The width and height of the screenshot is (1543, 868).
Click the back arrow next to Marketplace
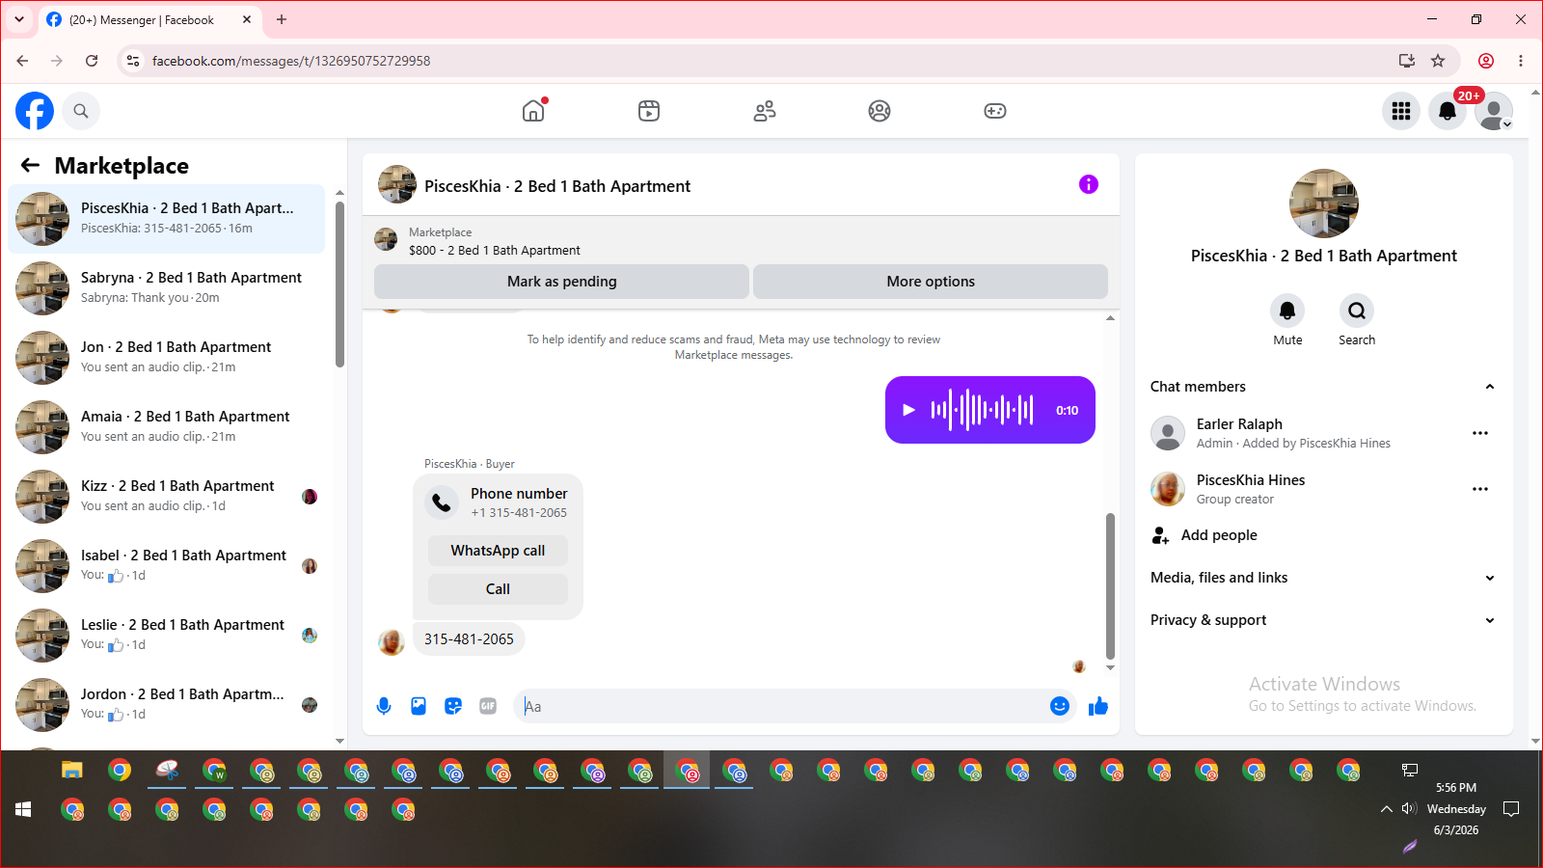[30, 165]
